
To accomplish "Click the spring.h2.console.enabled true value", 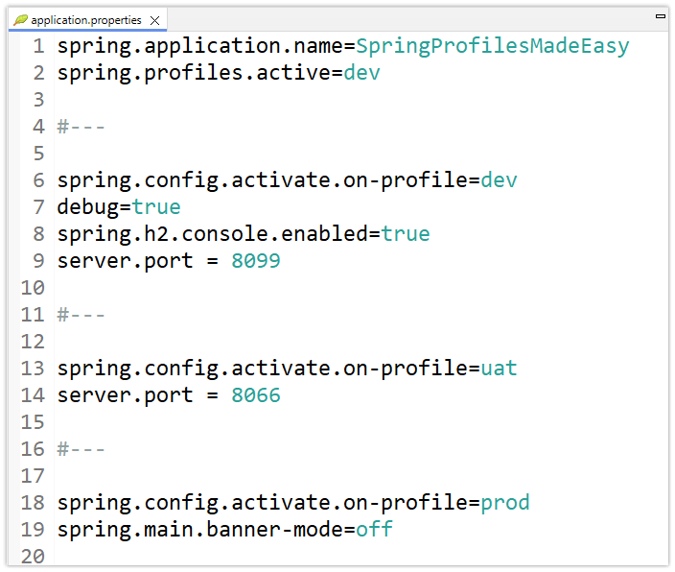I will coord(406,234).
